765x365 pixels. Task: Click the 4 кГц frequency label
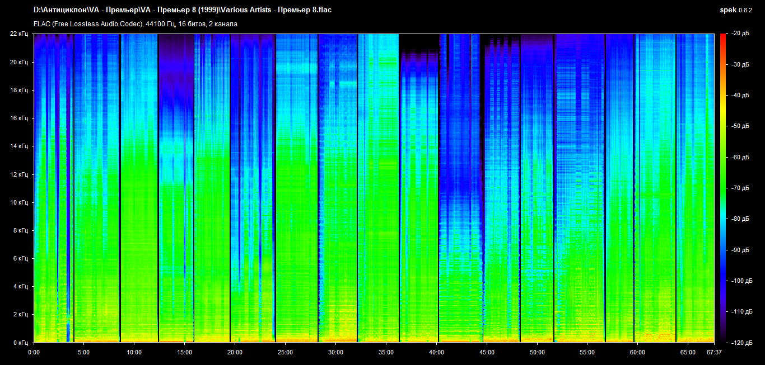click(21, 286)
